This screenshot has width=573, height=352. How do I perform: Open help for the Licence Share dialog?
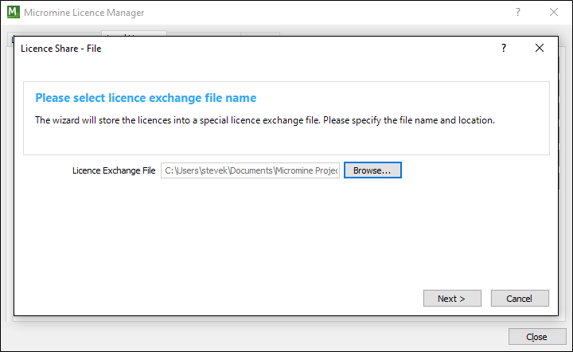tap(503, 48)
